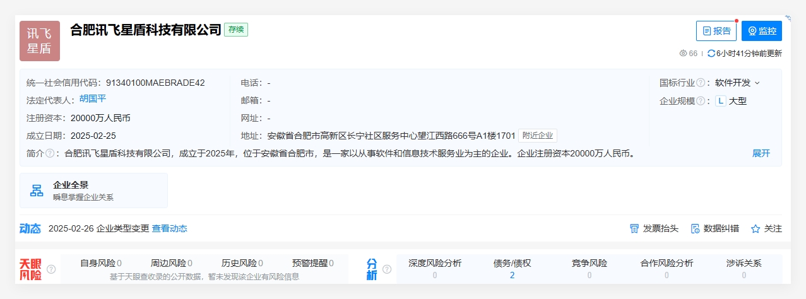Click the 天眼风险 logo
The height and width of the screenshot is (299, 806).
coord(31,269)
